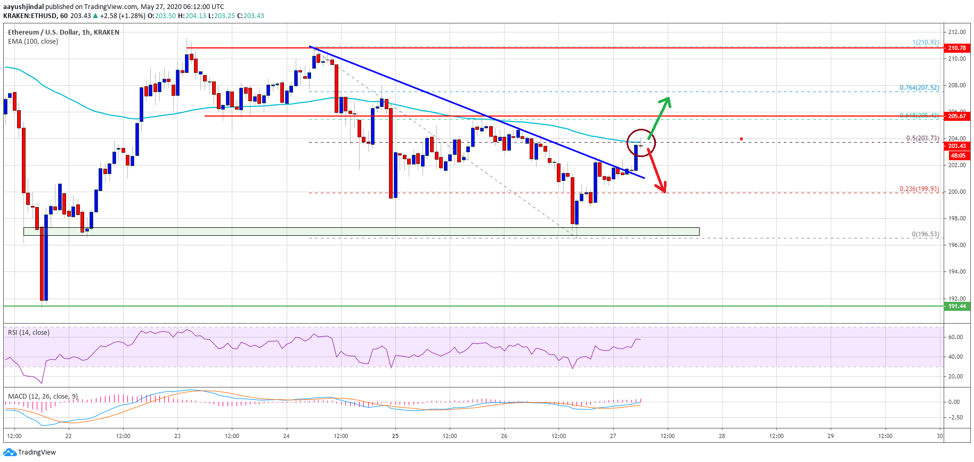The height and width of the screenshot is (462, 974).
Task: Click the 48:05 countdown tag
Action: point(958,155)
